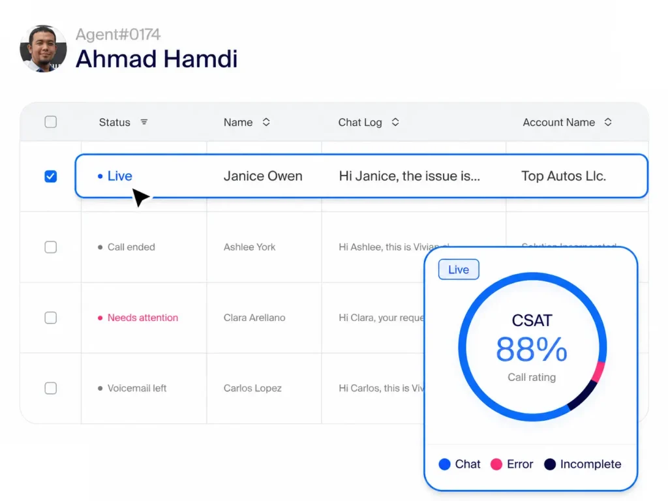Click the blue Chat legend dot
The image size is (668, 501).
click(444, 464)
